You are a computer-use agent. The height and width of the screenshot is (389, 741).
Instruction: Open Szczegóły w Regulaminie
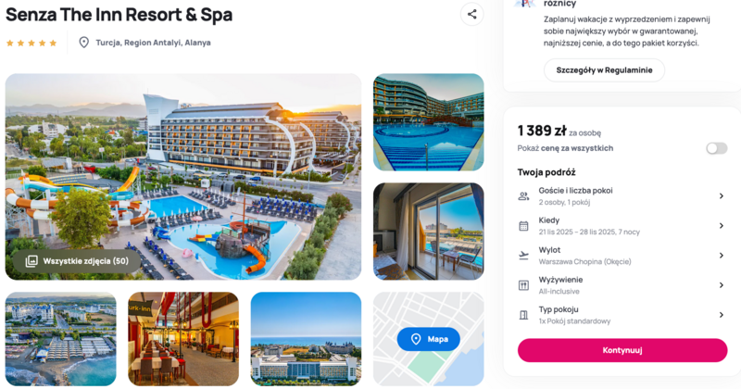(604, 70)
